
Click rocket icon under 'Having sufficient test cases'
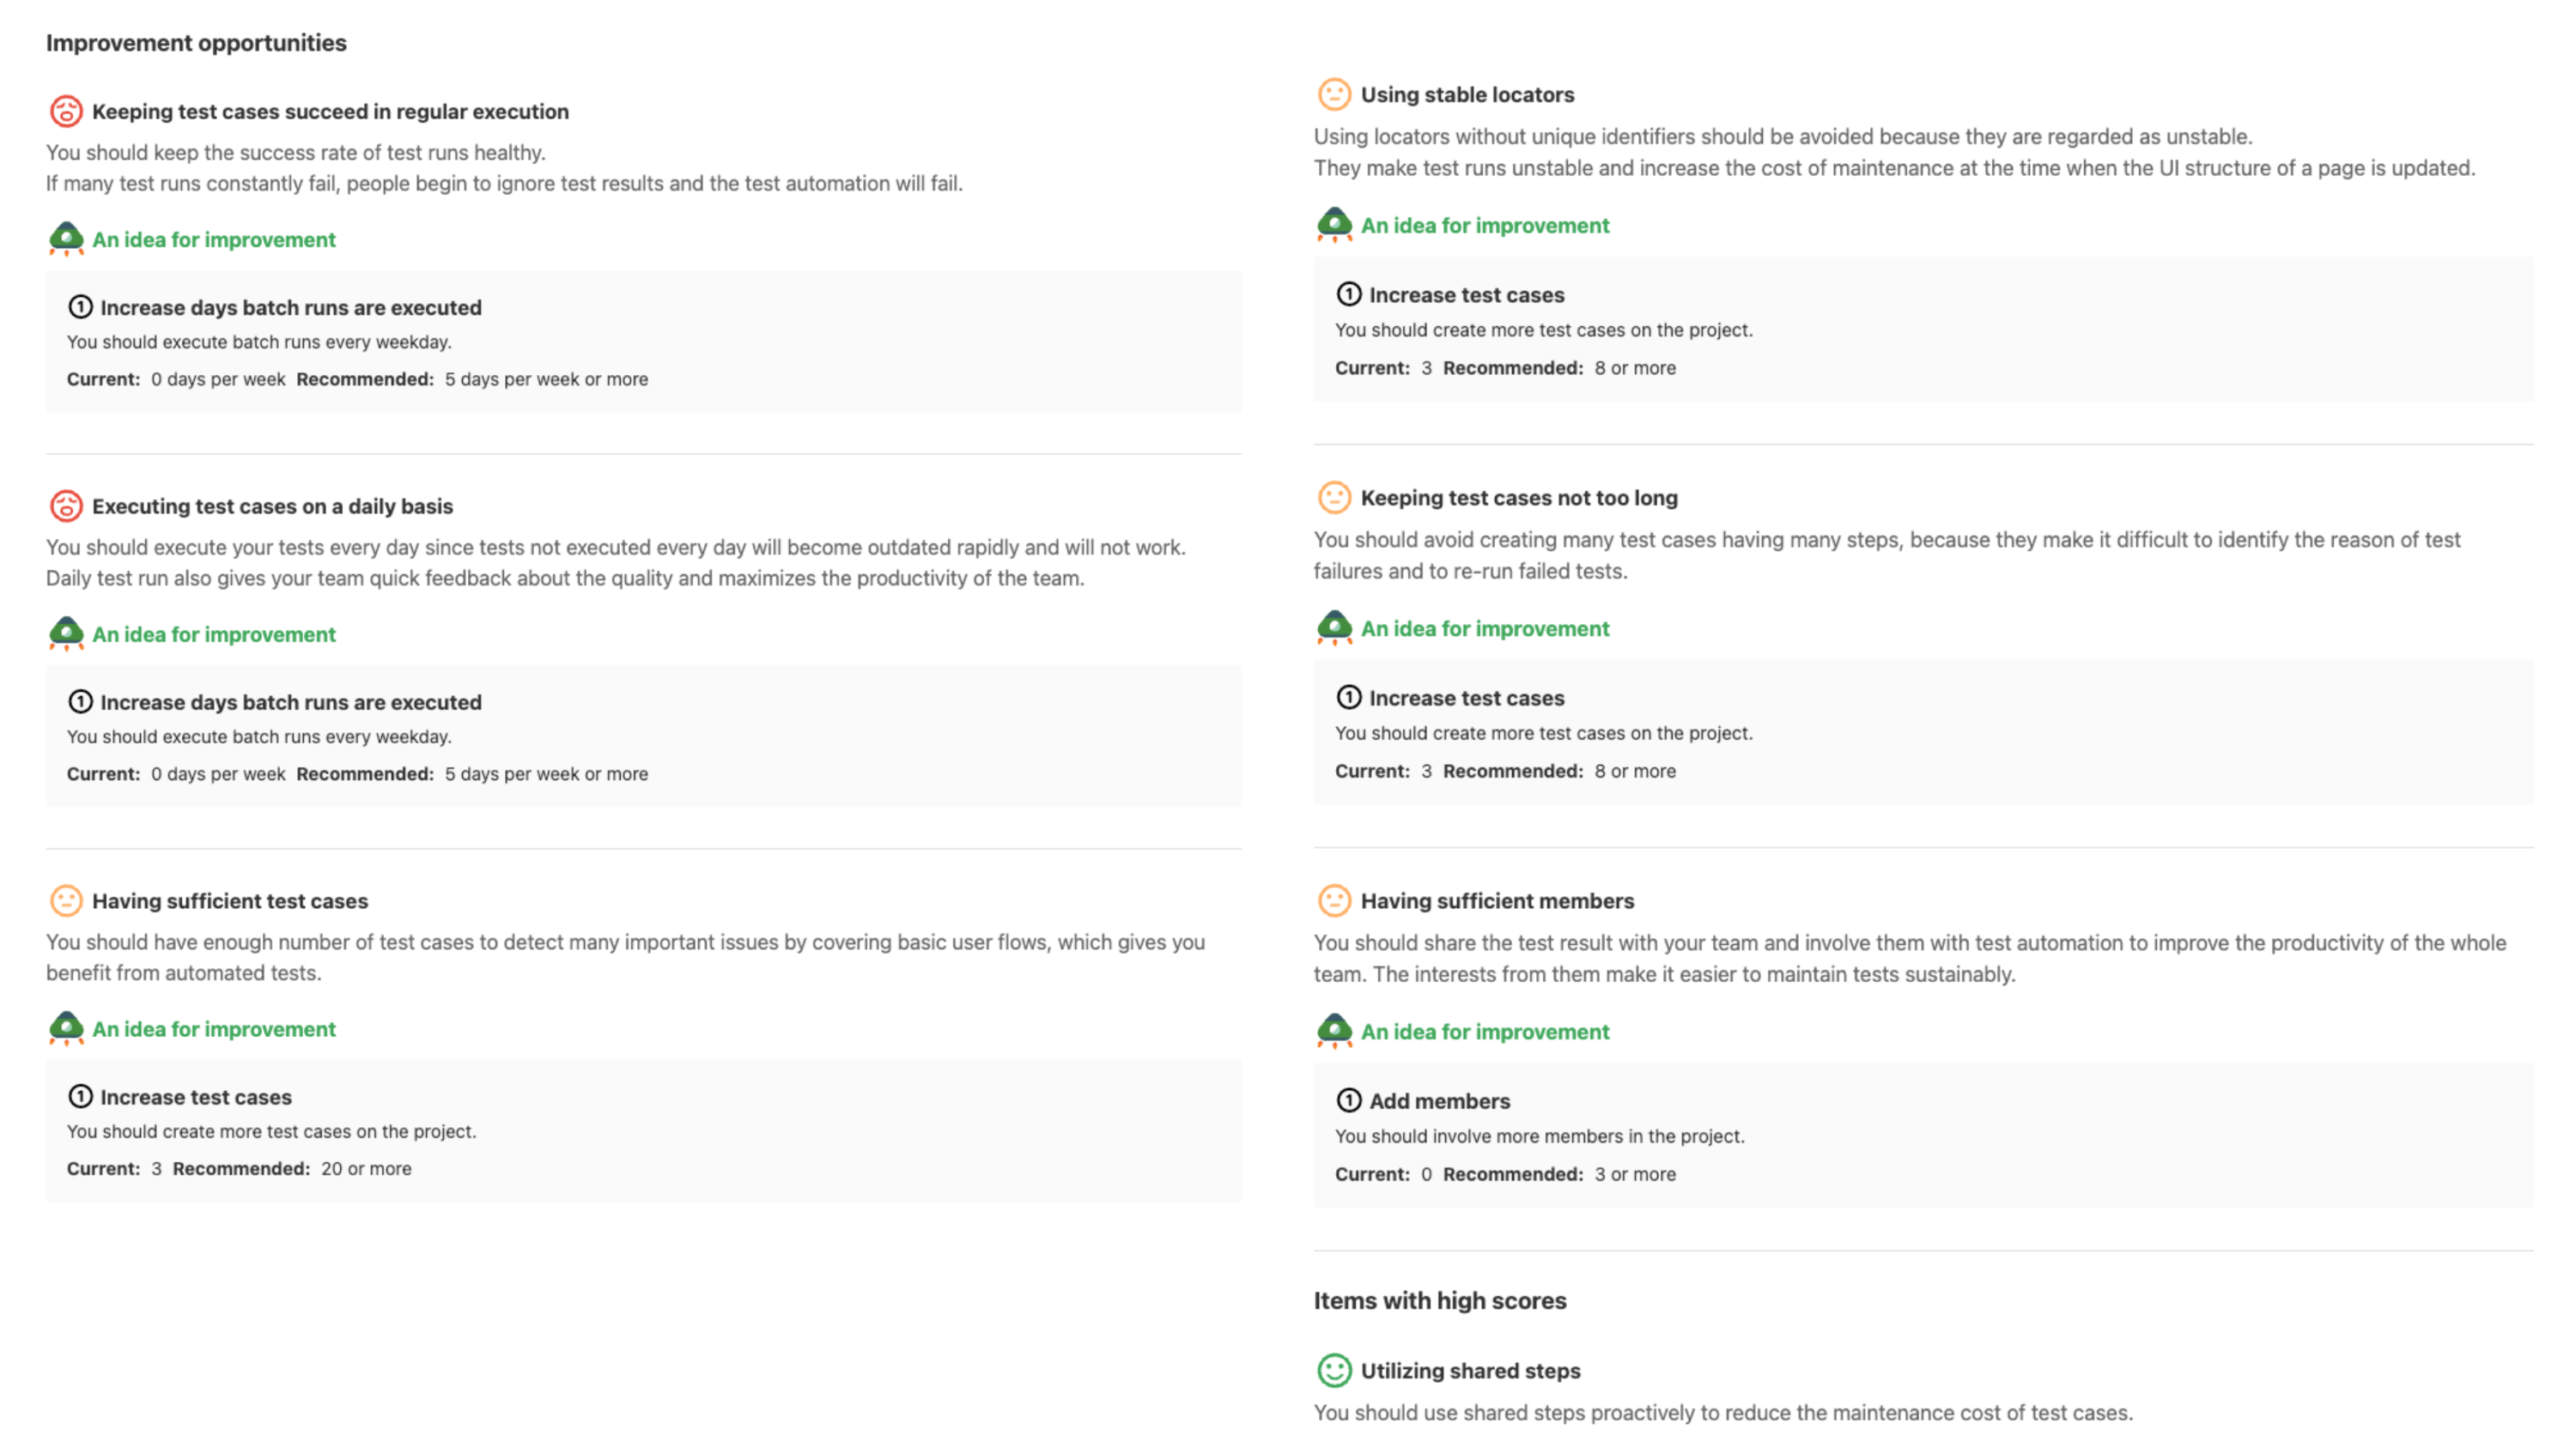coord(66,1028)
